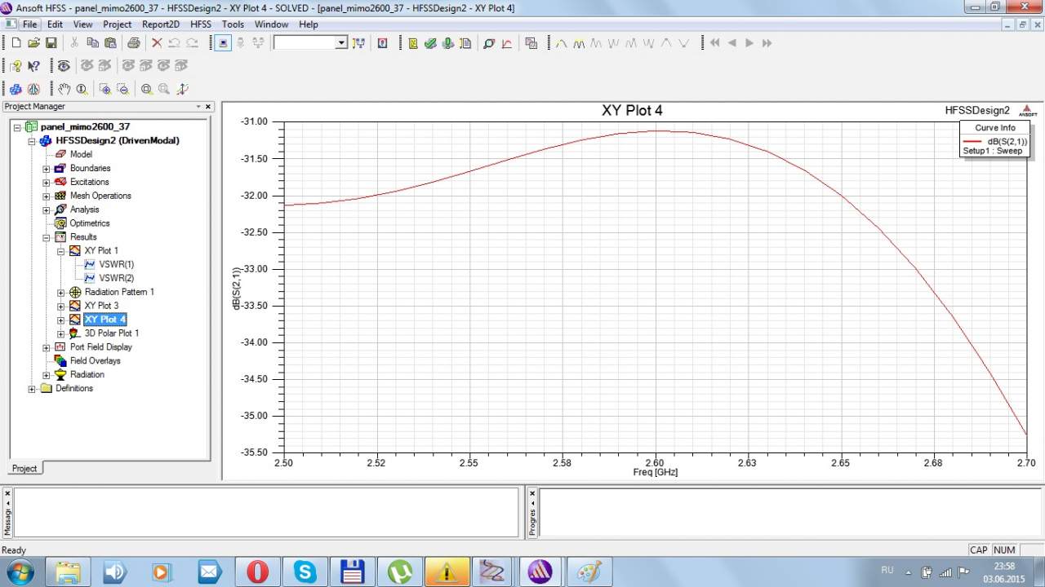The width and height of the screenshot is (1045, 587).
Task: Click the Validate green checkmark icon
Action: point(430,43)
